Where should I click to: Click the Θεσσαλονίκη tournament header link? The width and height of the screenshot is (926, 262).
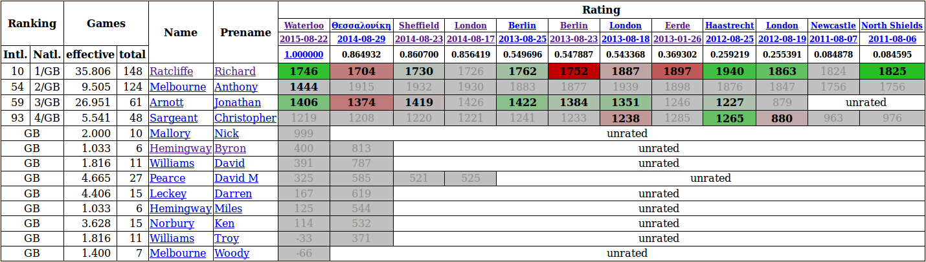click(x=361, y=25)
